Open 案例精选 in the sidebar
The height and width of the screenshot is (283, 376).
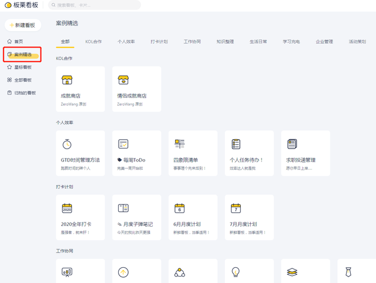pos(22,55)
